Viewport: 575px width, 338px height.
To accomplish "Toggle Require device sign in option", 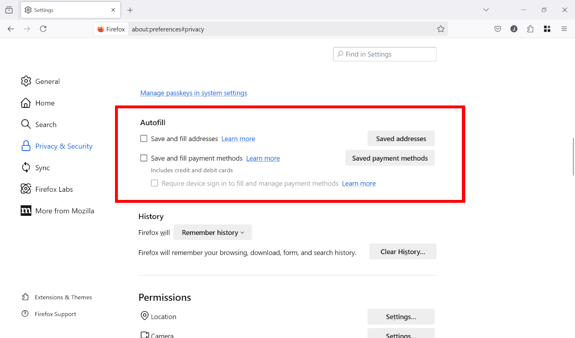I will tap(154, 183).
